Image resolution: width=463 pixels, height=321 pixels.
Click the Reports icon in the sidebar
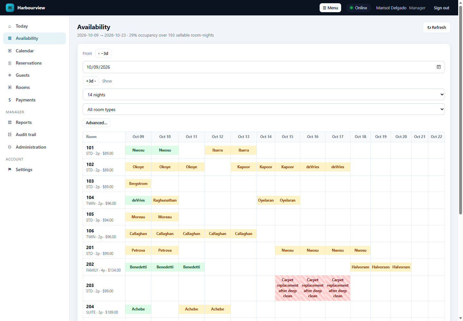pos(10,122)
